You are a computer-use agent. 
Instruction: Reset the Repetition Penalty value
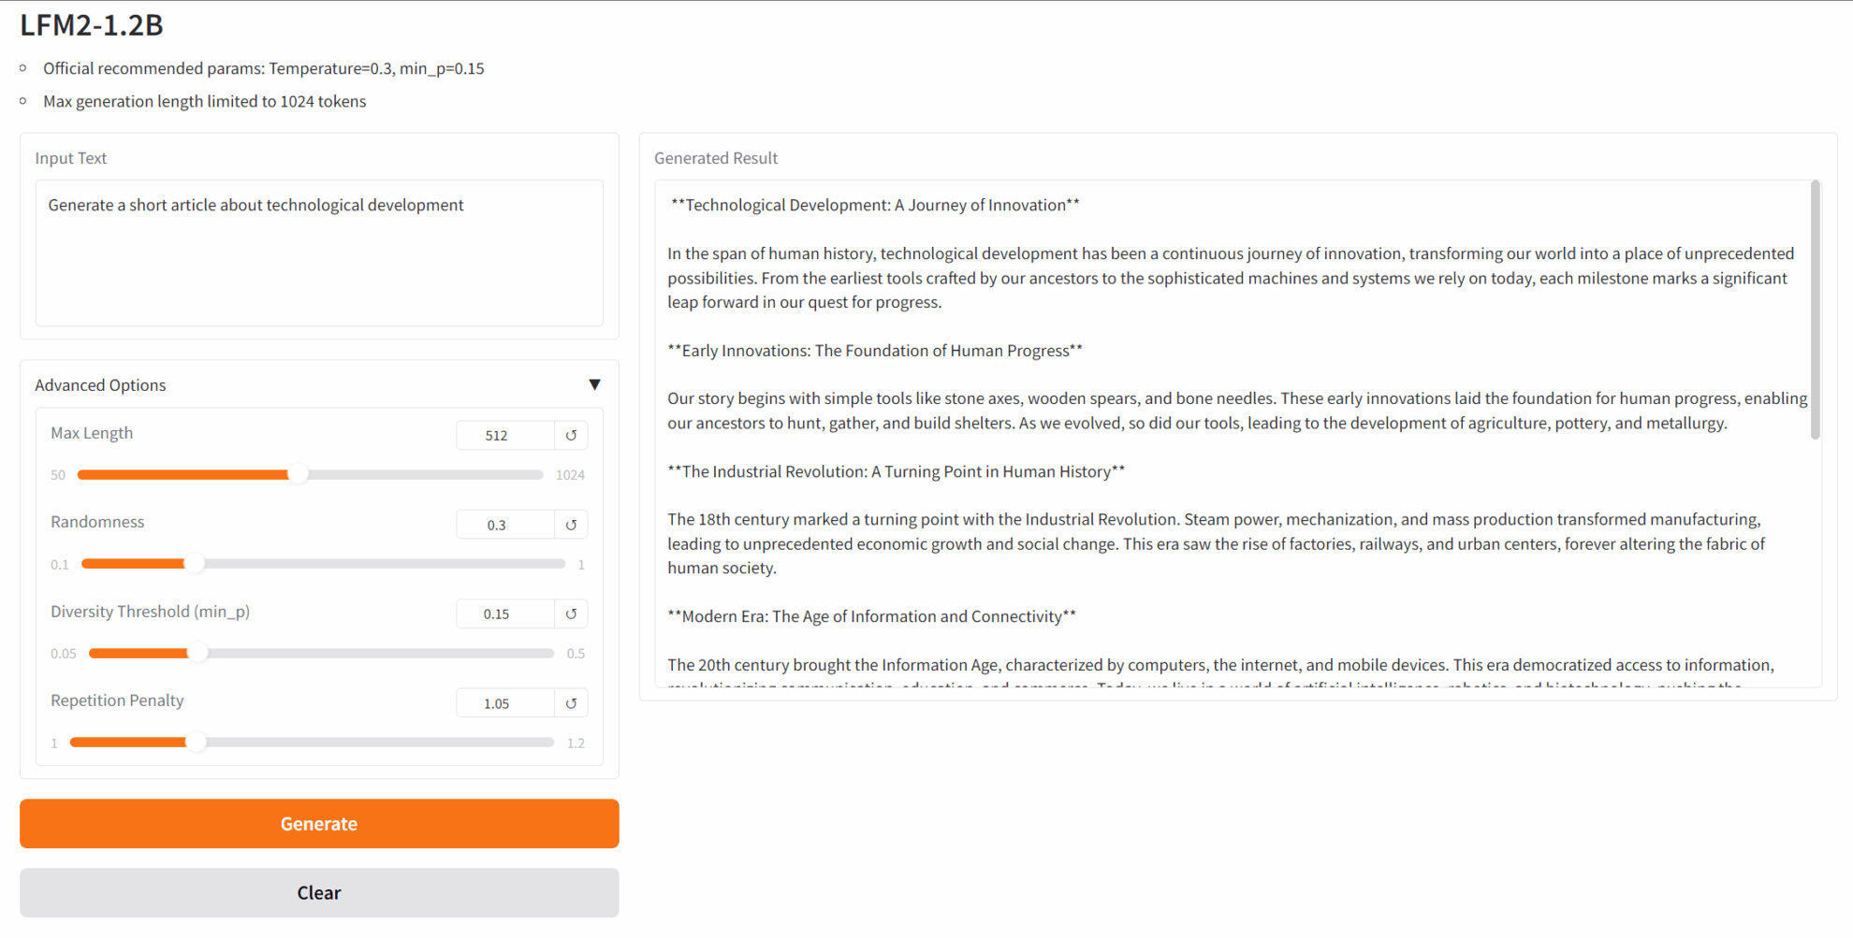pos(571,703)
